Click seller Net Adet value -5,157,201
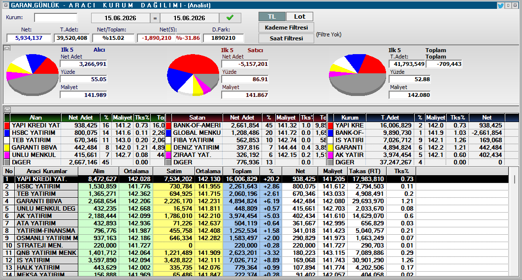The image size is (522, 280). click(x=245, y=64)
